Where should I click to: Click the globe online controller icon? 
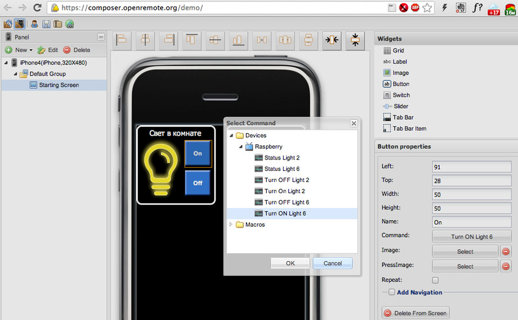(69, 24)
